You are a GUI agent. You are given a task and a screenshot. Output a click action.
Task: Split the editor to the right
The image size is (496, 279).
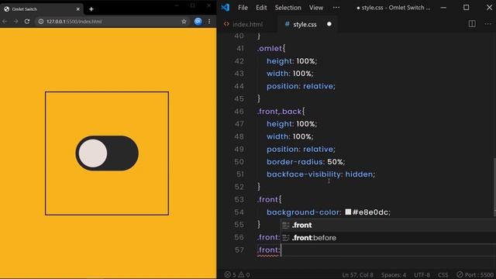472,24
